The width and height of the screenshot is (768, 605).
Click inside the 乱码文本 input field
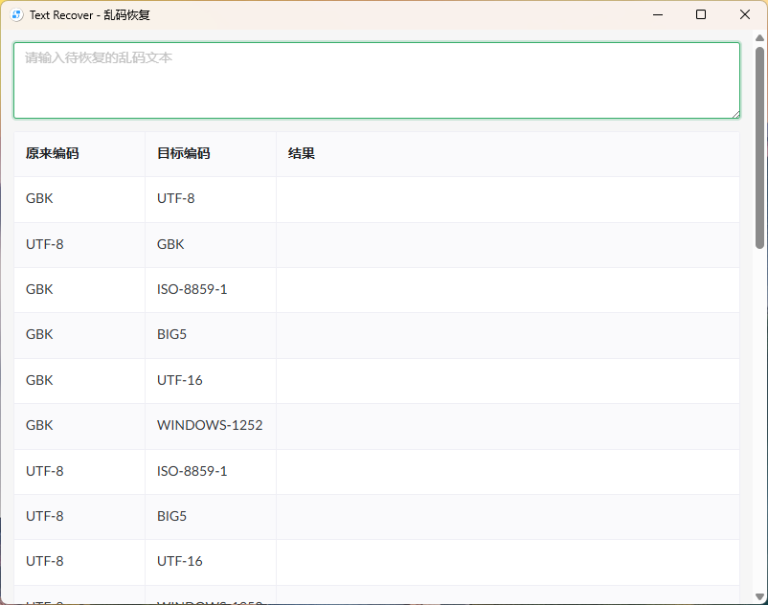click(376, 81)
